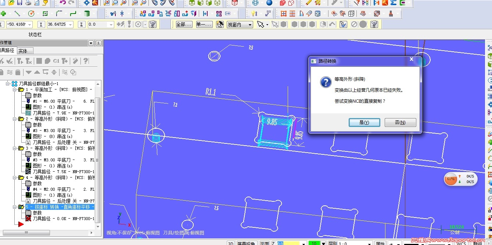Click the 3D mode button in status bar
Screen dimensions: 492x245
pyautogui.click(x=231, y=243)
